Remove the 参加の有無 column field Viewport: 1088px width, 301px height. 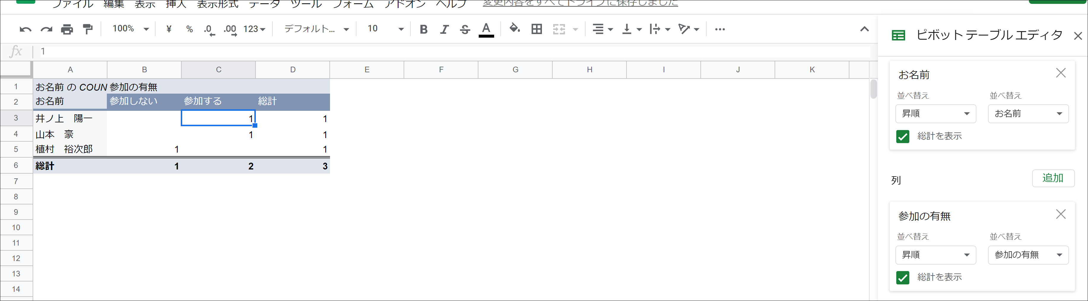click(x=1061, y=214)
